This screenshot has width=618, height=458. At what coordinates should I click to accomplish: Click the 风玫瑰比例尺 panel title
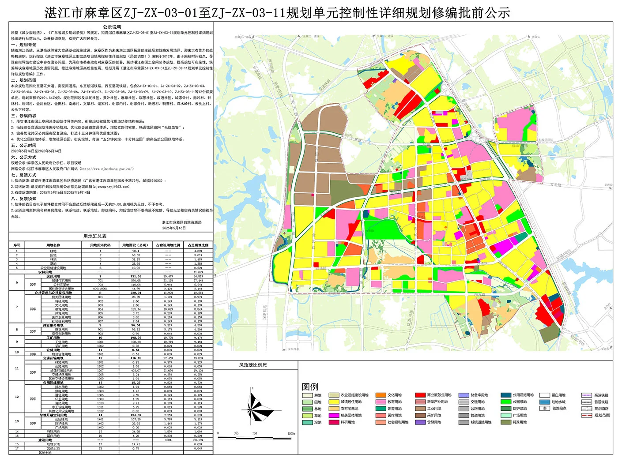(x=252, y=365)
